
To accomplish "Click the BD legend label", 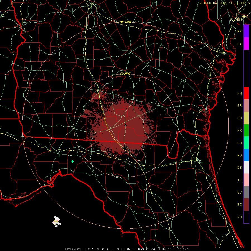I will tap(240, 118).
